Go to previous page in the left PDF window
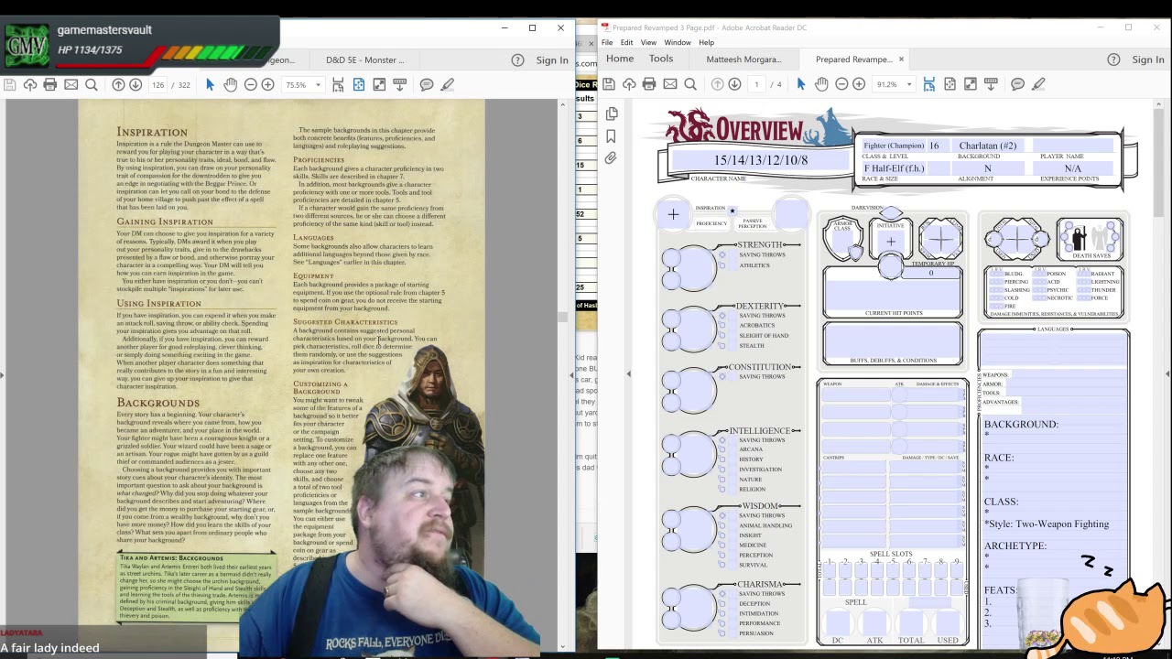The width and height of the screenshot is (1172, 659). coord(118,84)
